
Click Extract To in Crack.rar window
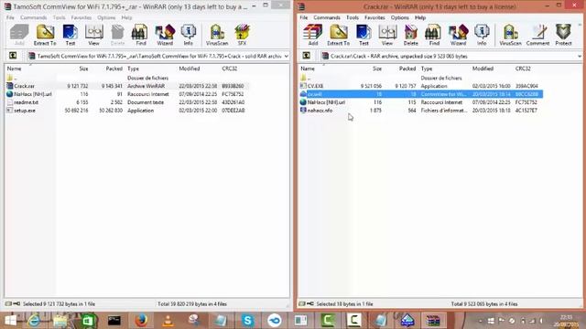(338, 35)
